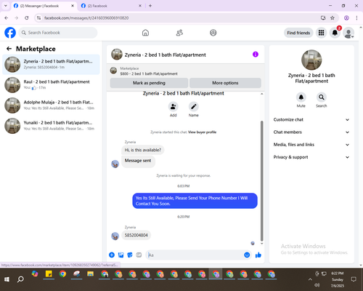Send a thumbs up like

pyautogui.click(x=258, y=255)
